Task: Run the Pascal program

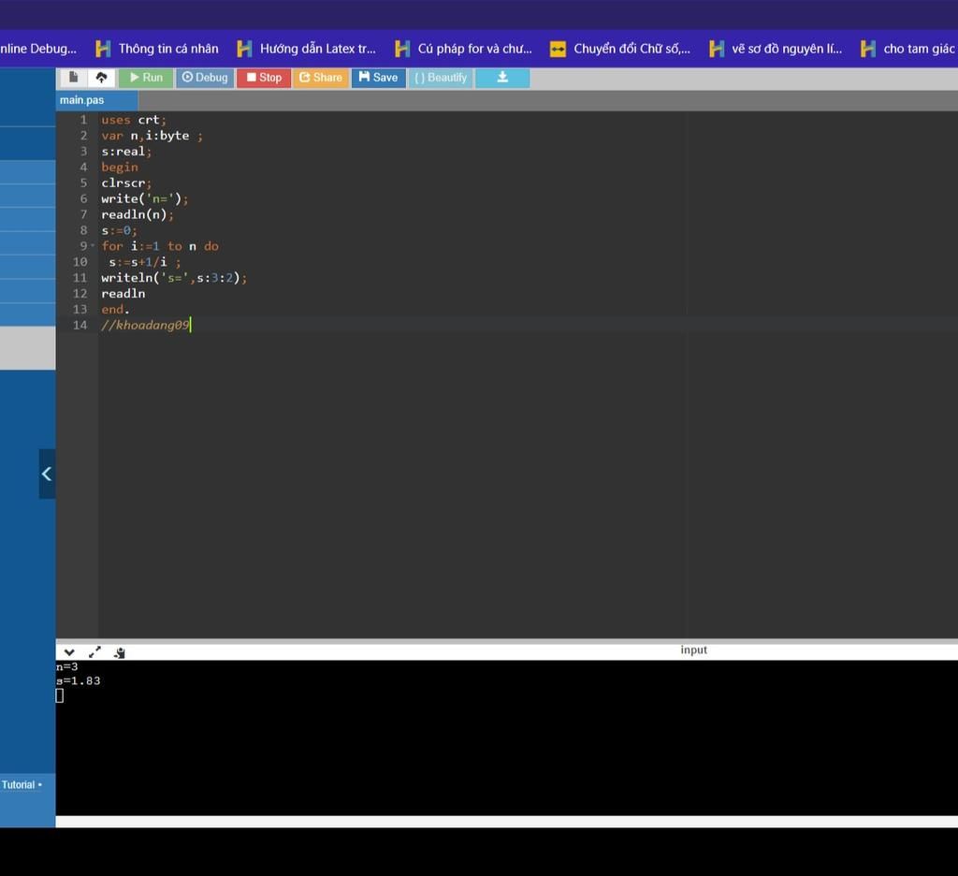Action: 146,78
